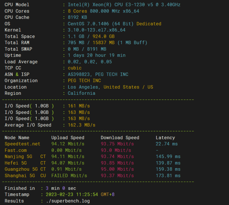Click the TCP CC value cubic
Image resolution: width=229 pixels, height=205 pixels.
click(75, 68)
